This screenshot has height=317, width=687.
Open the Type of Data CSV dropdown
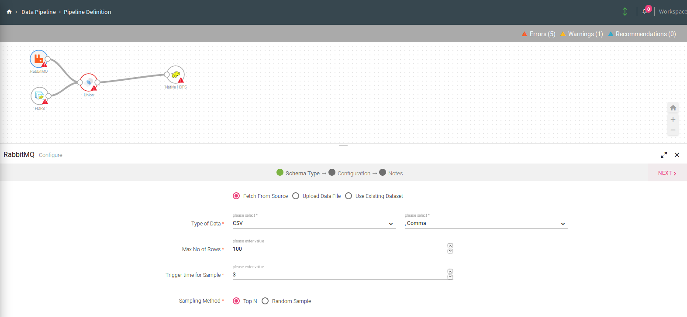[314, 223]
